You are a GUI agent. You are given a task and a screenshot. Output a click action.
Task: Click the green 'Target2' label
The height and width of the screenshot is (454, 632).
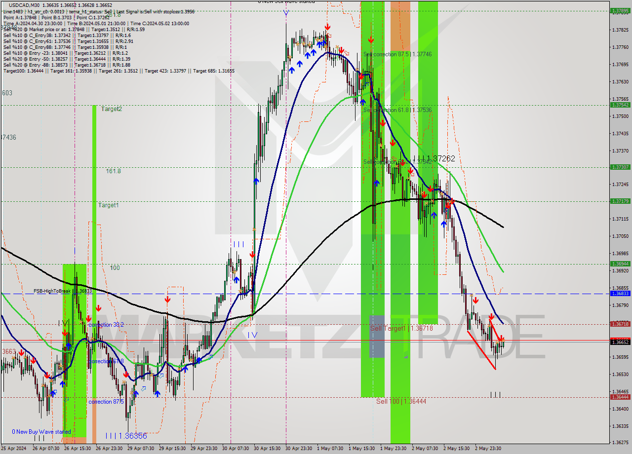click(112, 109)
